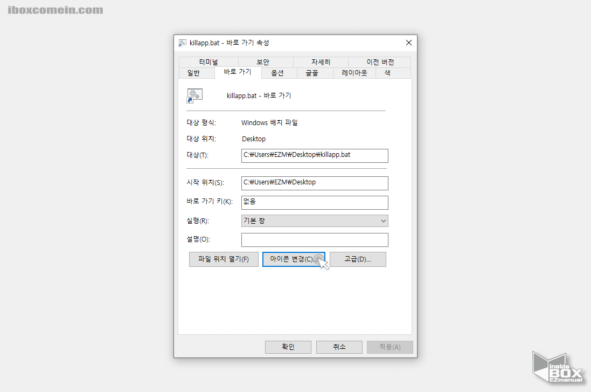Click the 확인 button
The width and height of the screenshot is (591, 392).
coord(288,347)
